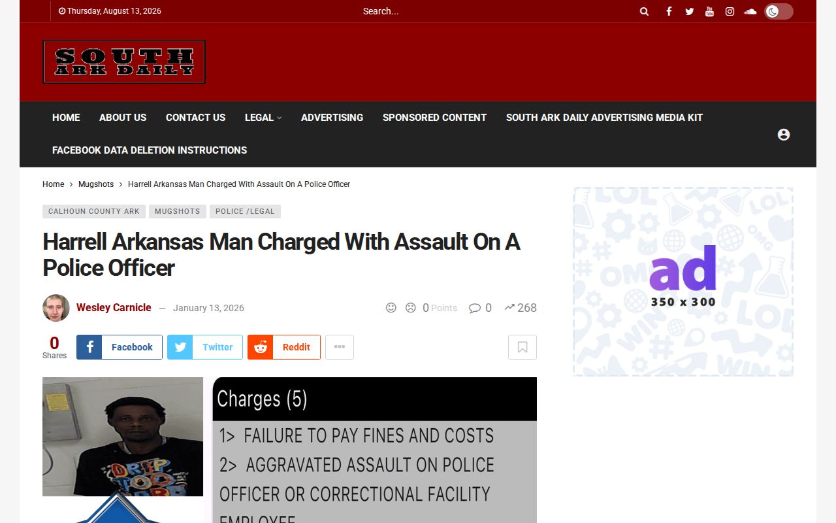Viewport: 836px width, 523px height.
Task: Open author Wesley Carnicle's page
Action: [x=114, y=307]
